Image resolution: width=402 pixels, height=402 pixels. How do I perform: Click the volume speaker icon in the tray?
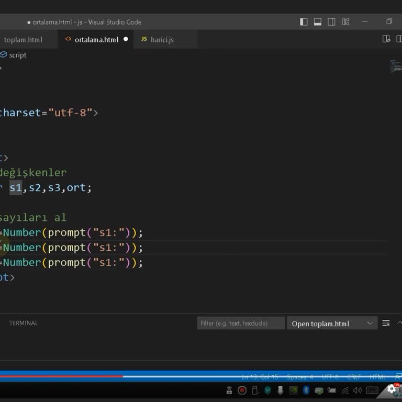tap(358, 390)
